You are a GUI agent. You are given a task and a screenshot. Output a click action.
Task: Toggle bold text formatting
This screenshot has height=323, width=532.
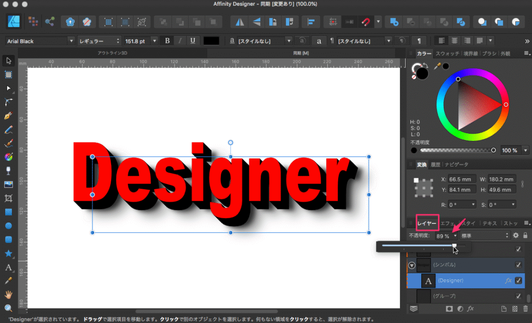167,41
